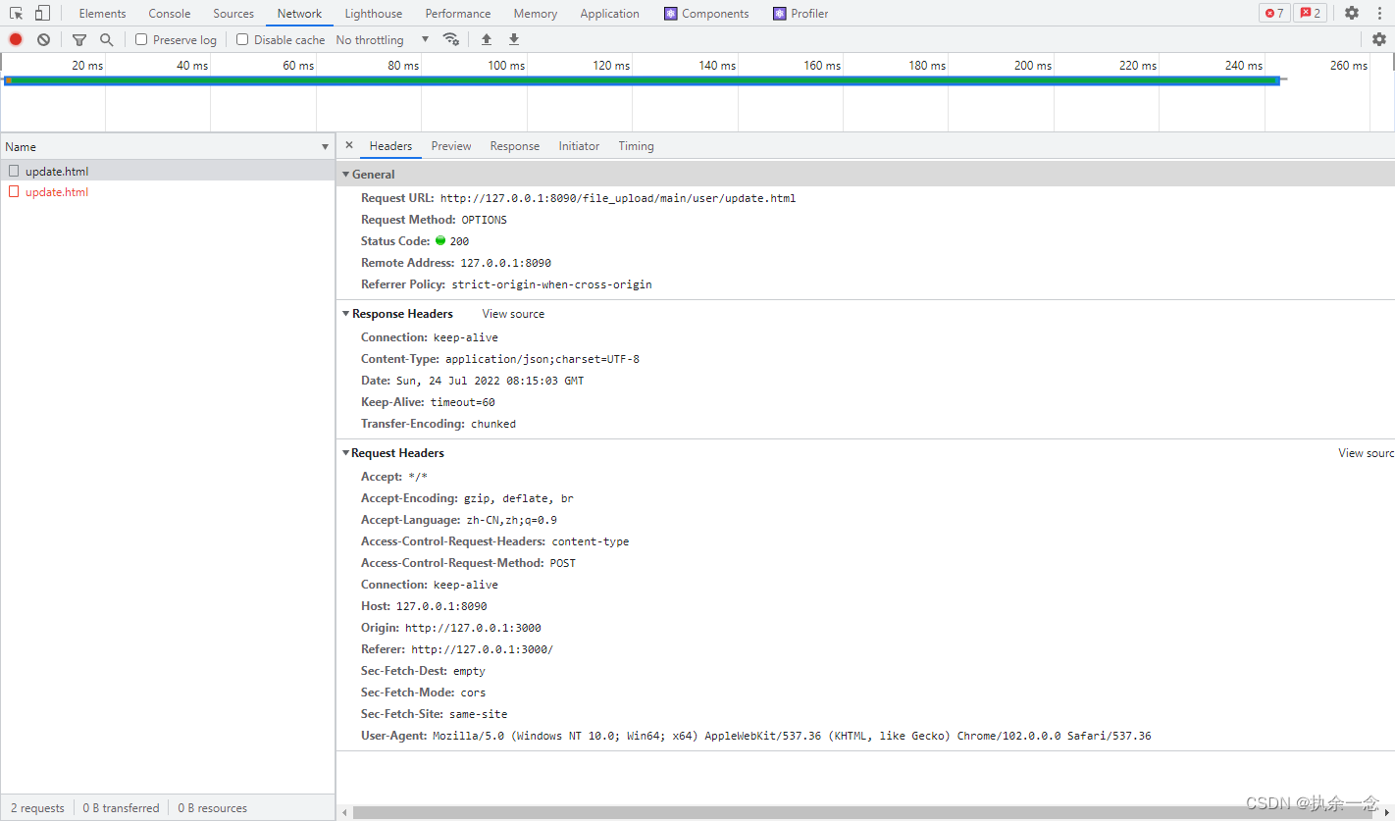Viewport: 1395px width, 821px height.
Task: Switch to the Timing tab
Action: point(636,145)
